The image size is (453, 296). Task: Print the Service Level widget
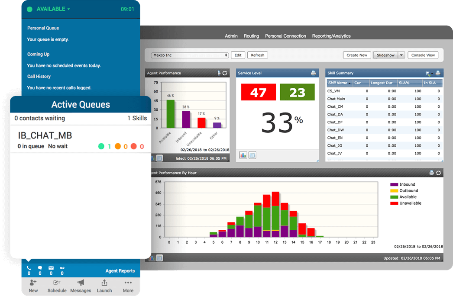313,73
